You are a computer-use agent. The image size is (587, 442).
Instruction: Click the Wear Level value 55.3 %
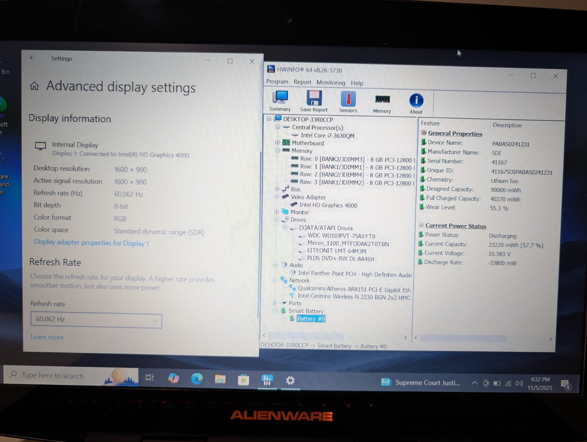pos(499,208)
